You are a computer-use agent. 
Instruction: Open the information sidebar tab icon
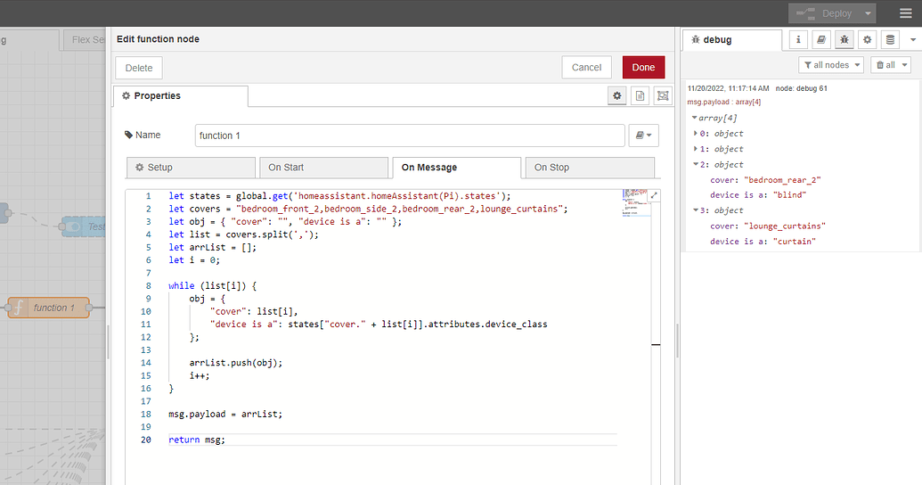click(x=798, y=40)
